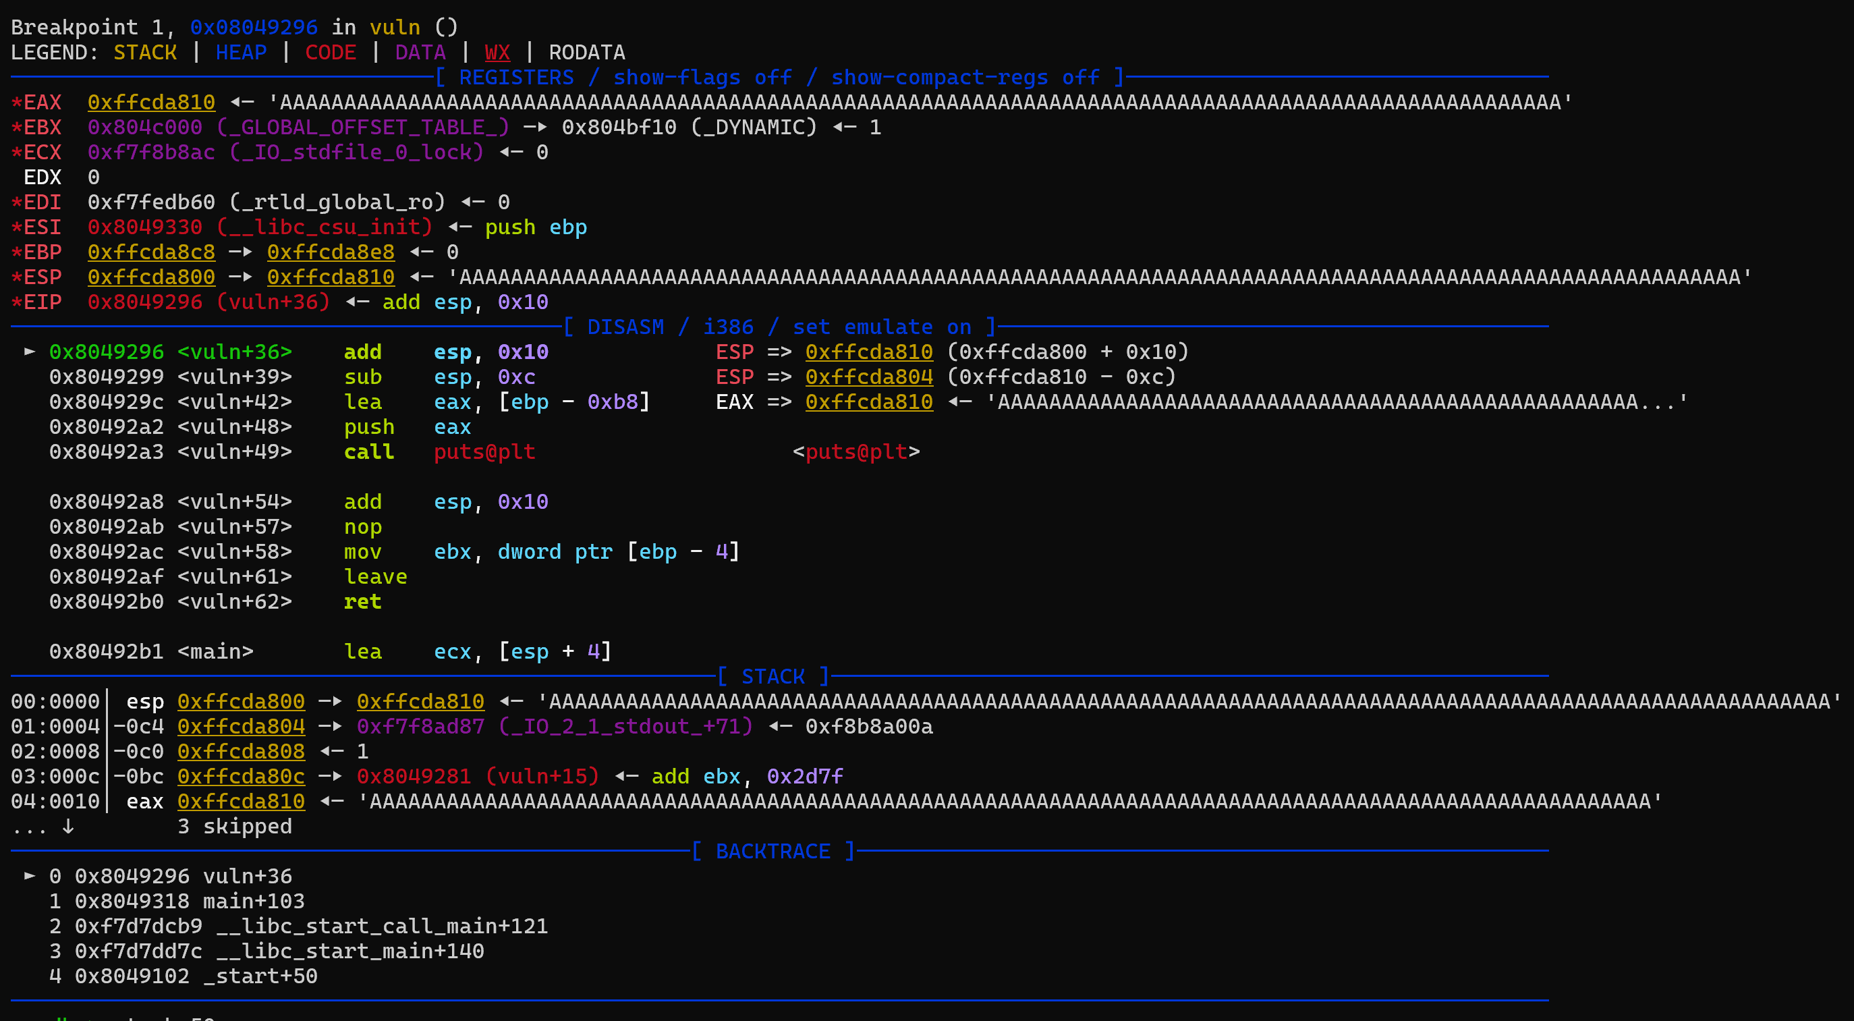Click 'show-flags off' in the REGISTERS header

tap(702, 77)
